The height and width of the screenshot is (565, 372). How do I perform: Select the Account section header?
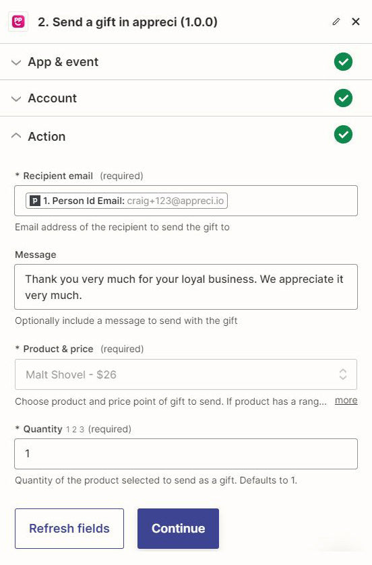click(186, 98)
